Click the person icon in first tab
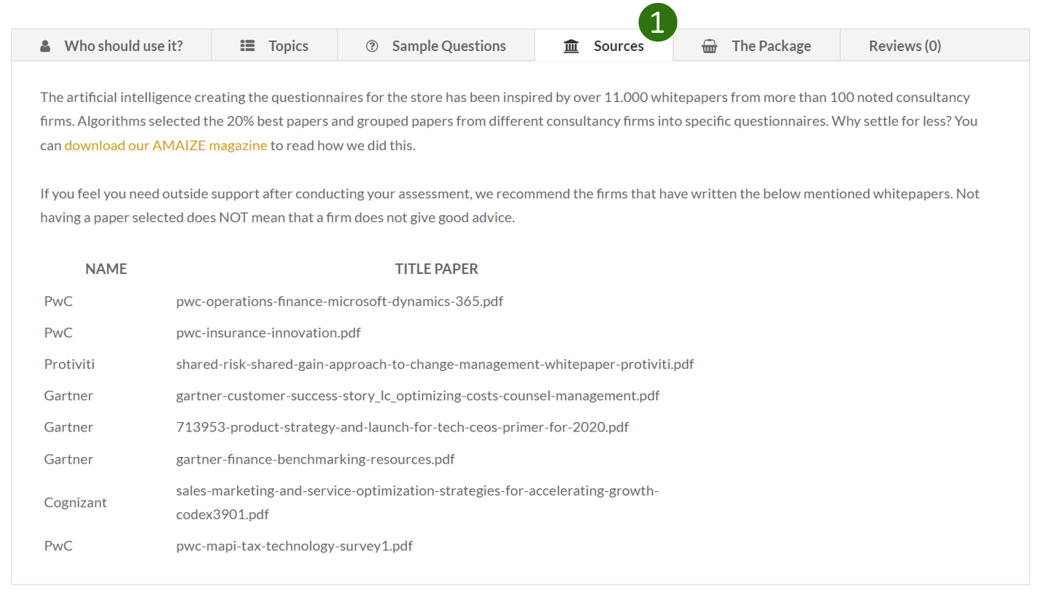The image size is (1038, 594). 45,46
